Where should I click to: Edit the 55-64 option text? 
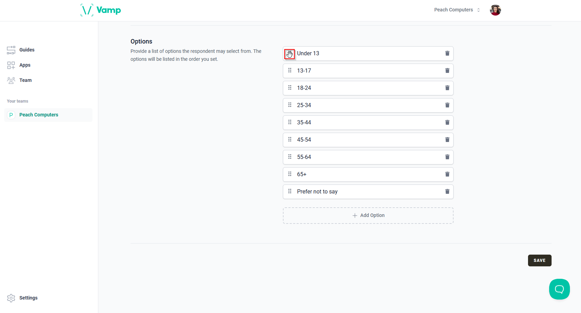[369, 157]
